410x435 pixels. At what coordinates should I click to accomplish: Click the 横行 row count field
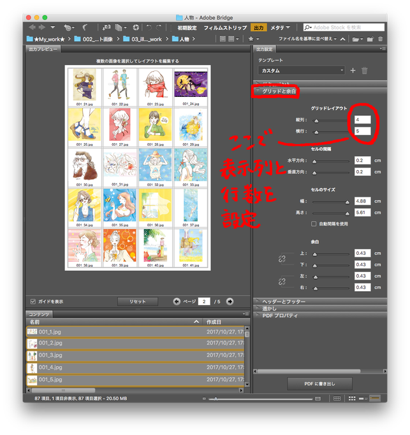pos(363,131)
